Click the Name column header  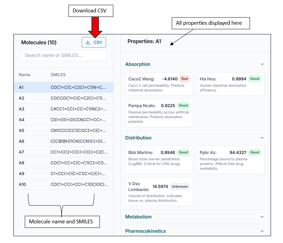click(x=24, y=75)
